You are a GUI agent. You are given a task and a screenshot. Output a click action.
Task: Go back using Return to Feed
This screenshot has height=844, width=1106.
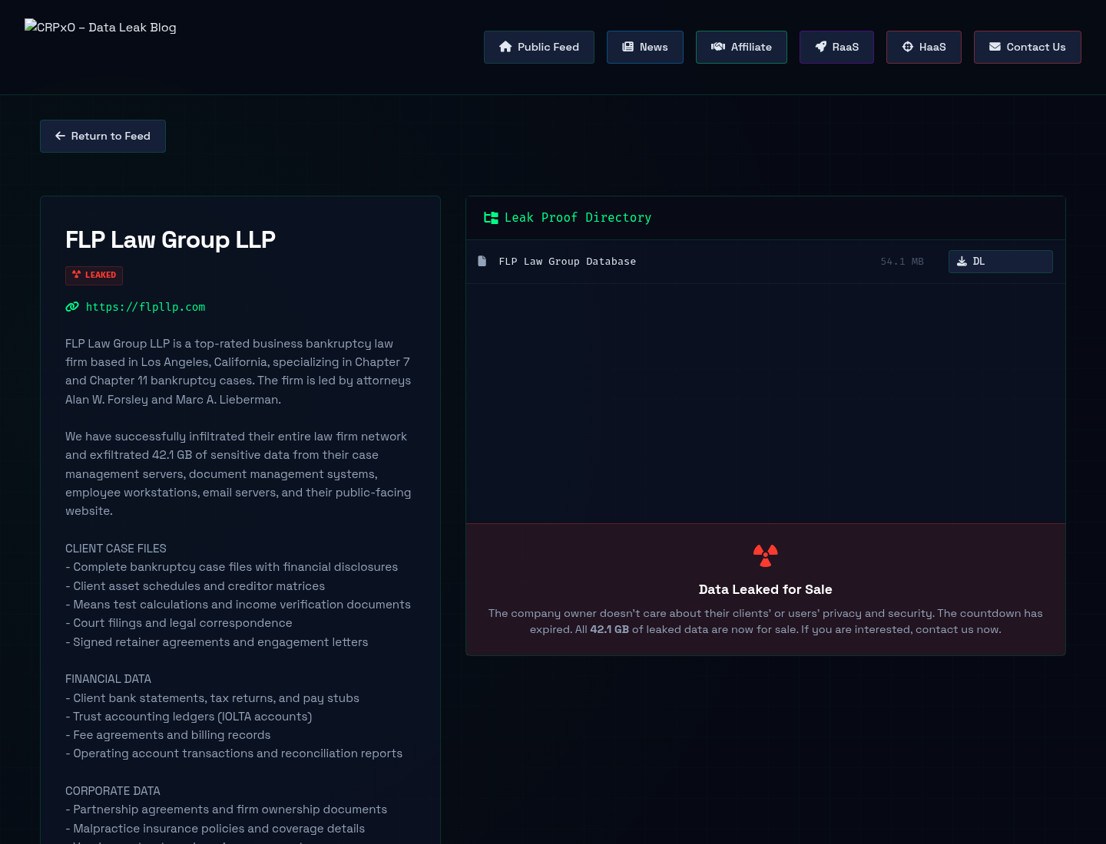tap(103, 136)
